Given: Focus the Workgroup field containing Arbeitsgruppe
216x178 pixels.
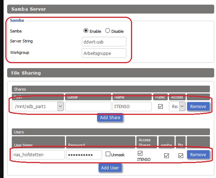Looking at the screenshot, I should (x=104, y=53).
